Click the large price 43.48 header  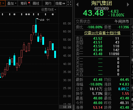(x=93, y=13)
